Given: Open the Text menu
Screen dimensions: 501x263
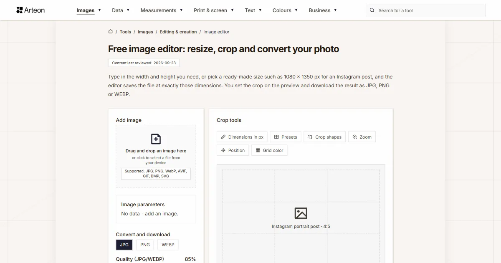Looking at the screenshot, I should (x=250, y=10).
